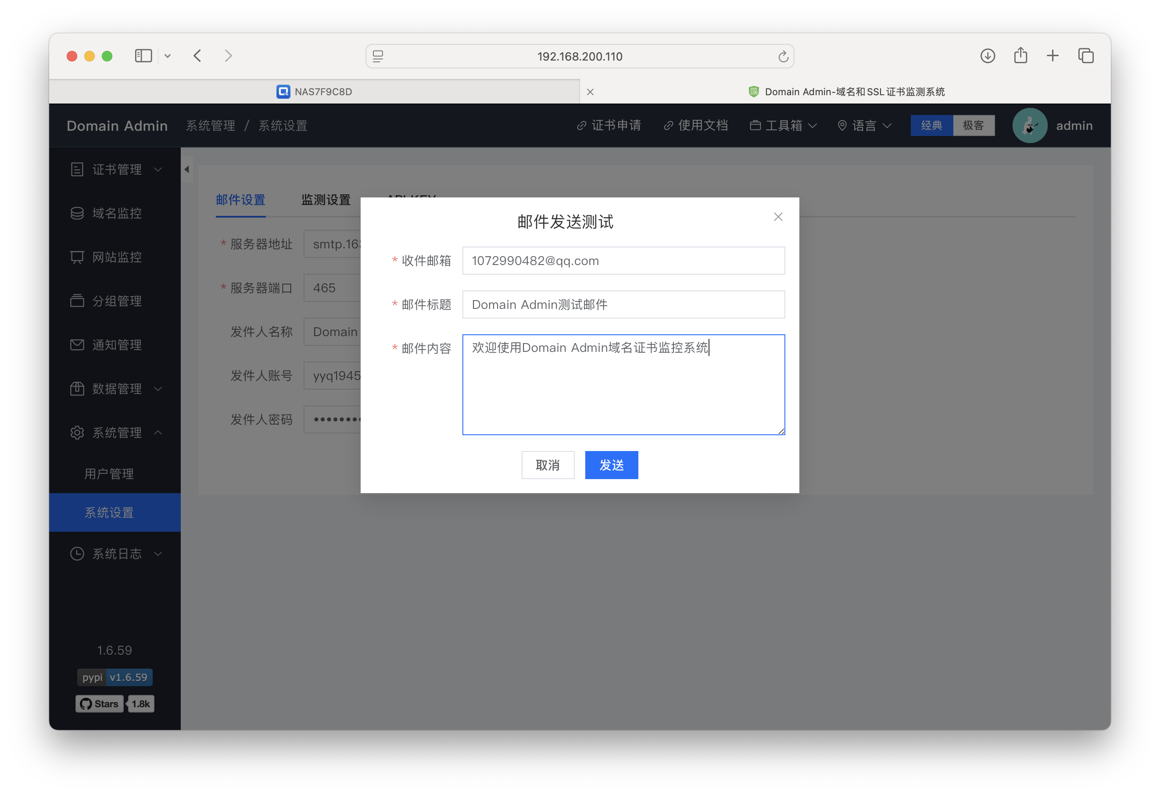
Task: Click the textarea resize handle corner
Action: tap(781, 432)
